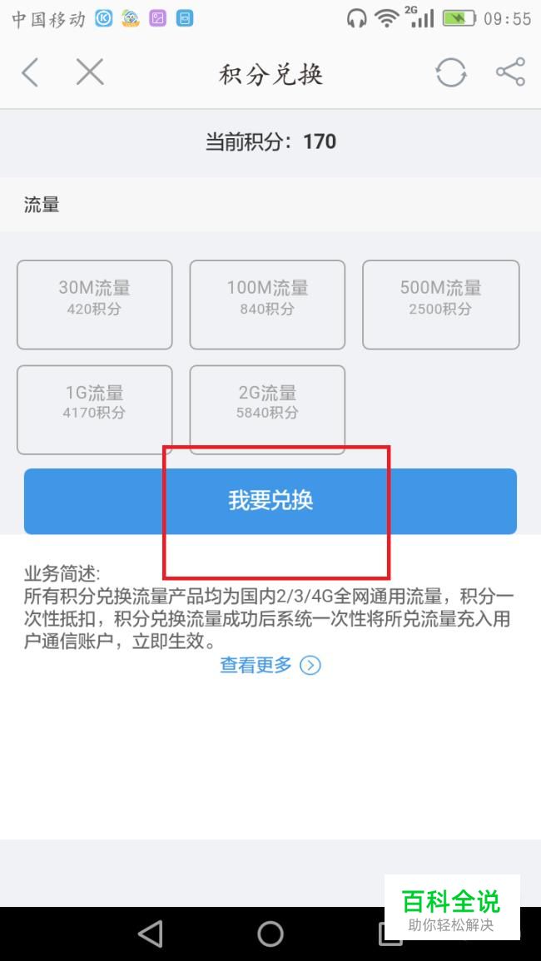The width and height of the screenshot is (541, 961).
Task: Select the 100M流量 840积分 option
Action: click(267, 305)
